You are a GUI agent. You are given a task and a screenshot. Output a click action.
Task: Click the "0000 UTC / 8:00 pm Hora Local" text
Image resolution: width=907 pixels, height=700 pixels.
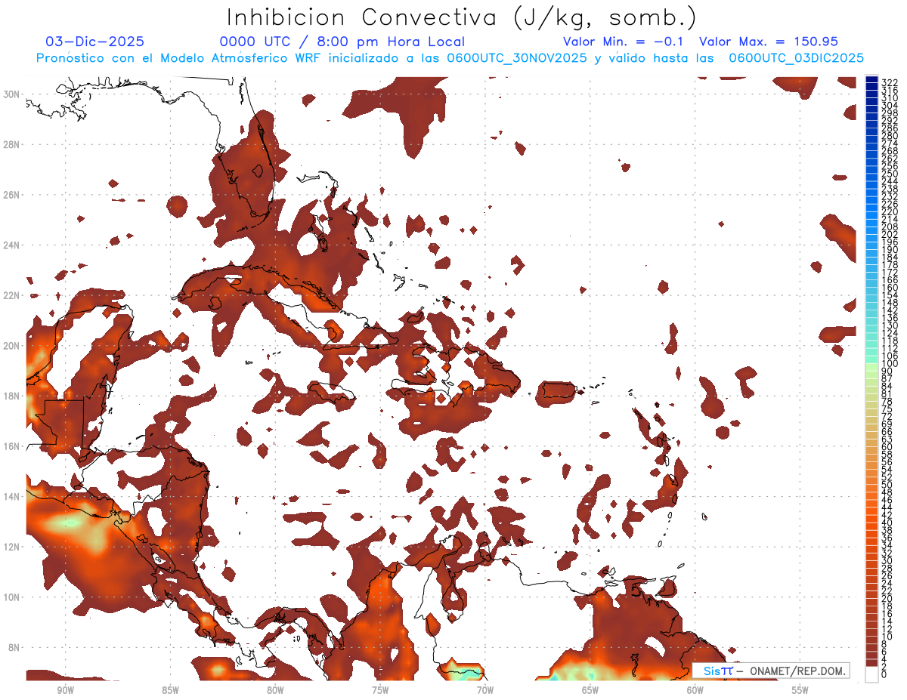point(342,42)
